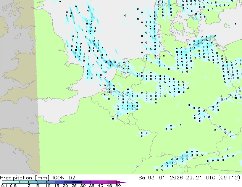Select the 5–10 mm legend swatch

pos(42,182)
